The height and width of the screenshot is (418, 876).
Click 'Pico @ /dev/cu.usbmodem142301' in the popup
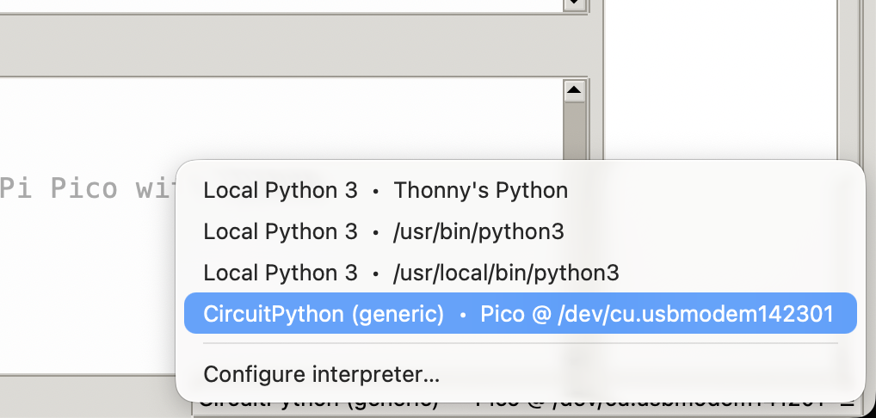click(x=657, y=314)
